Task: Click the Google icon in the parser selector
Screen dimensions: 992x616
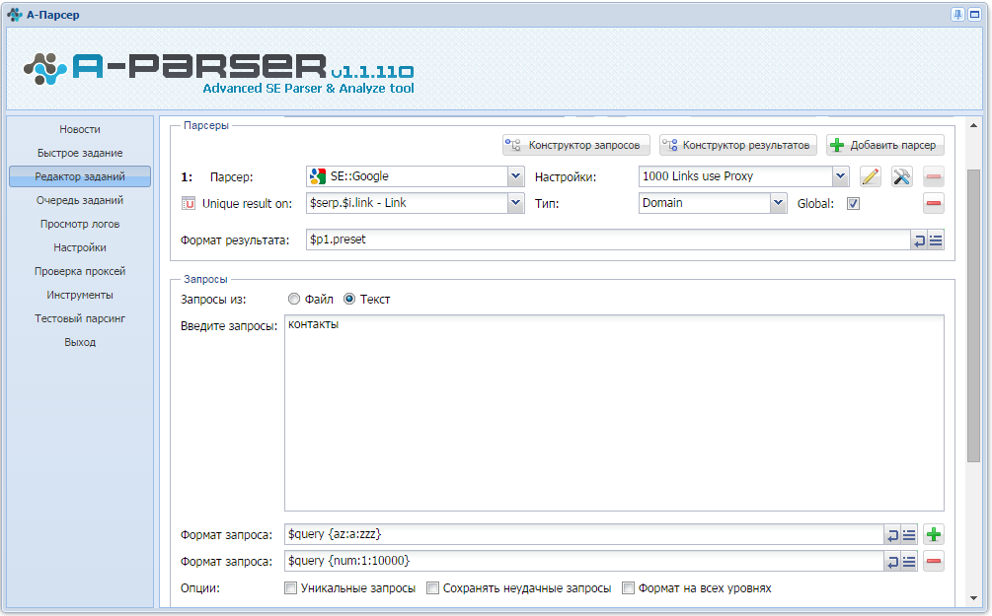Action: [318, 176]
